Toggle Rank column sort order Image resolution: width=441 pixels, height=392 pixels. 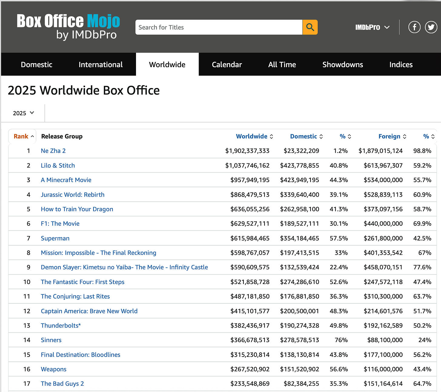(24, 136)
